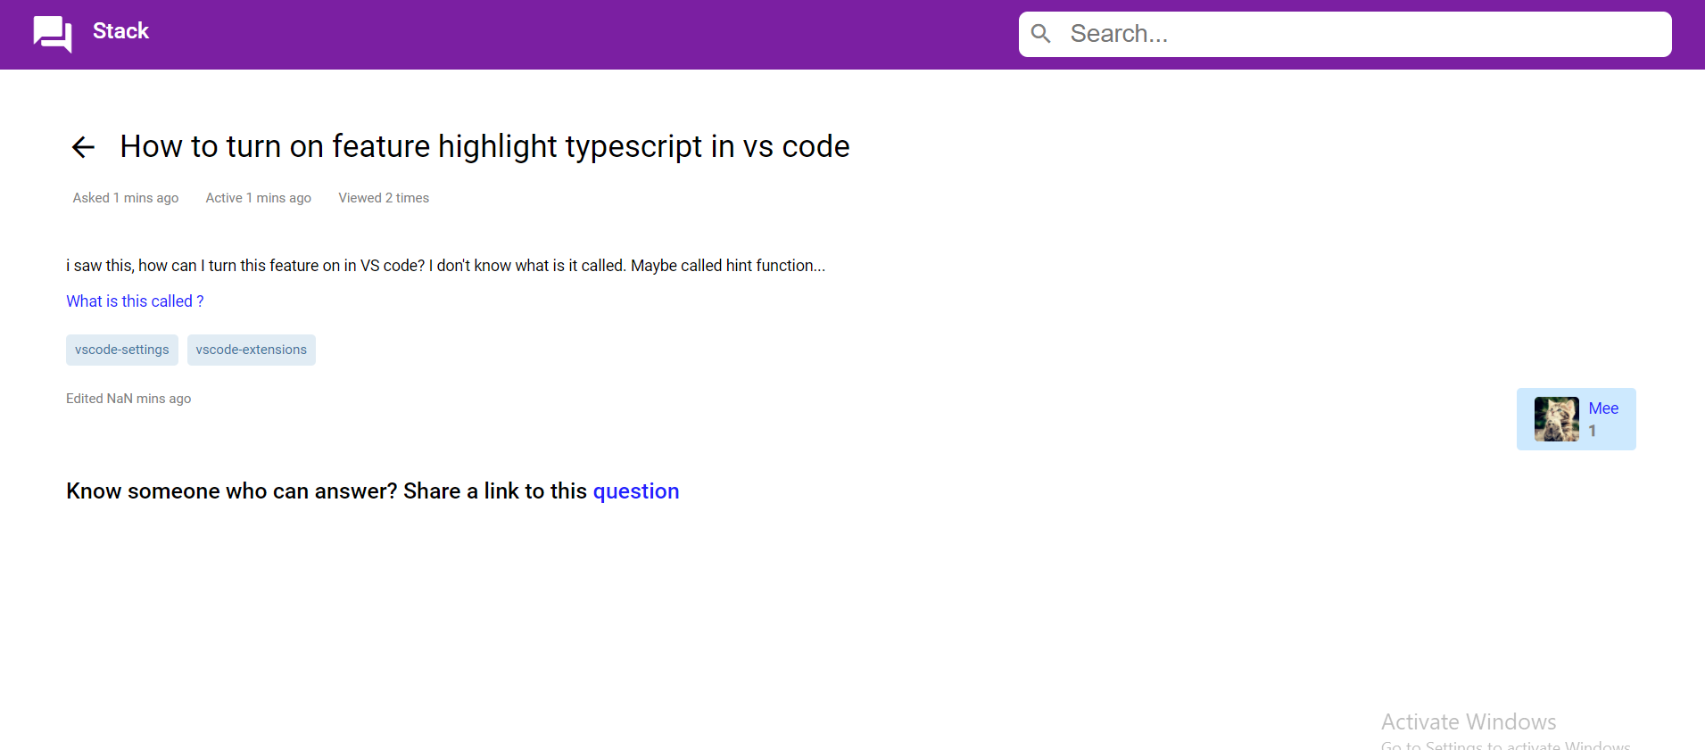Click the search magnifier icon
The width and height of the screenshot is (1705, 750).
click(x=1040, y=33)
